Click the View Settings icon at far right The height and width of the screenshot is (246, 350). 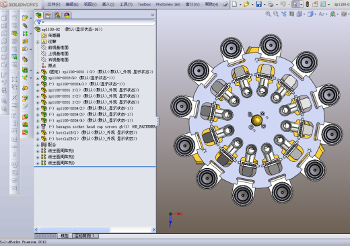(x=344, y=14)
